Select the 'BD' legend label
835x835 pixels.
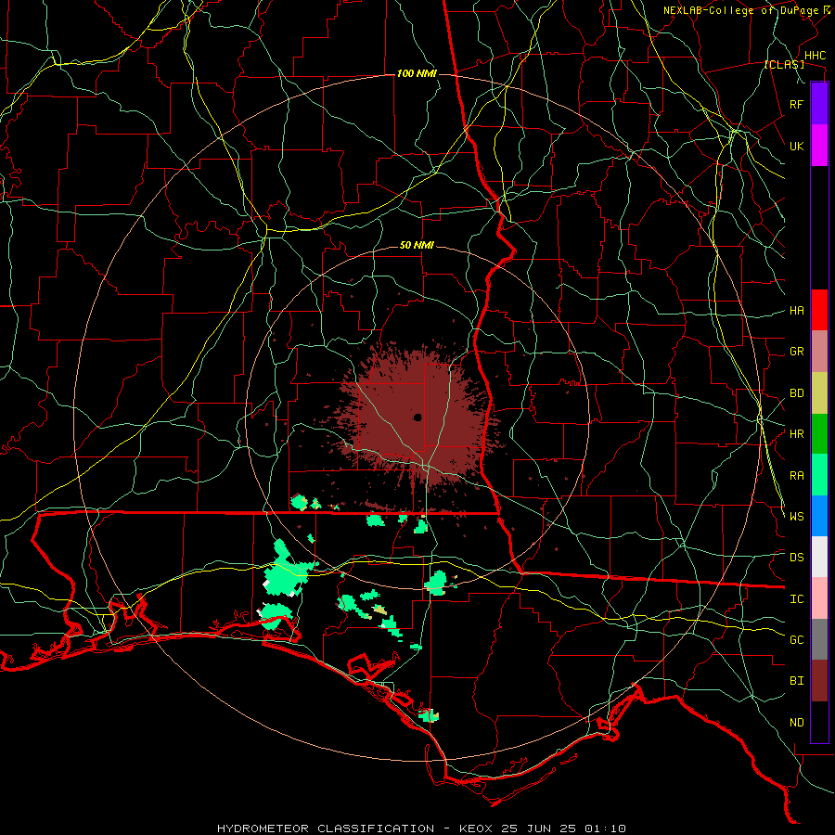point(796,393)
